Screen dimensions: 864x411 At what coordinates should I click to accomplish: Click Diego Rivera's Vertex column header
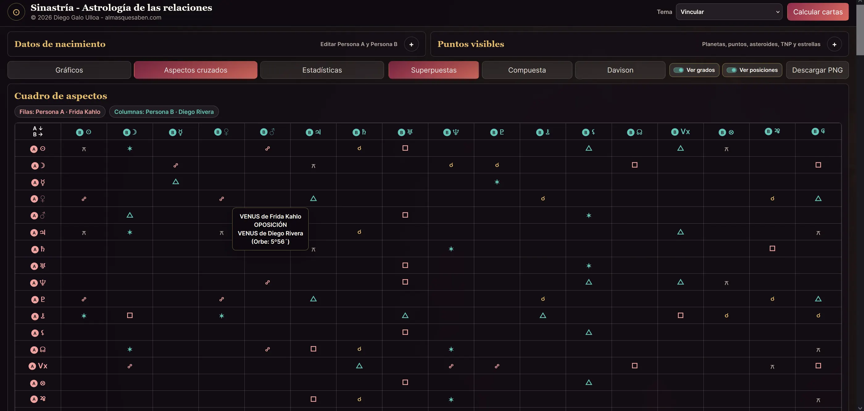pyautogui.click(x=680, y=132)
